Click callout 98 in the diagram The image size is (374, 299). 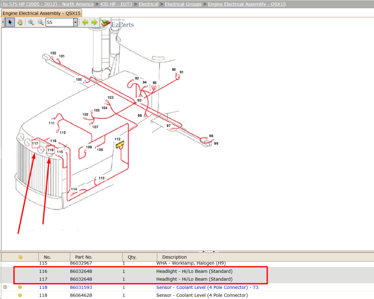point(211,136)
